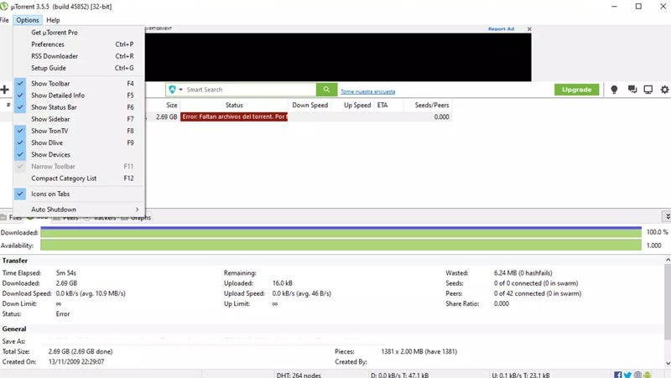Click download speed D: 0.0 kB/s status entry

[399, 375]
